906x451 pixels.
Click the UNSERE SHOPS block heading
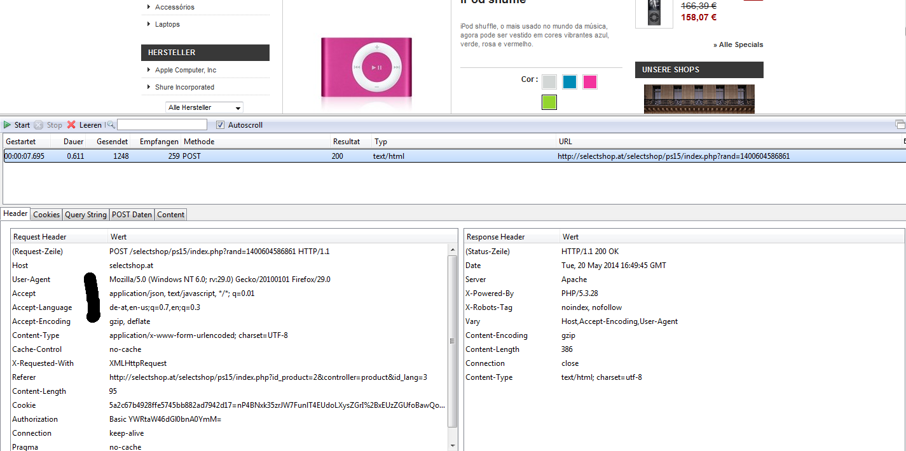699,70
